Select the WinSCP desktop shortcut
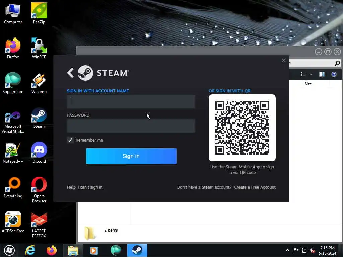 pyautogui.click(x=39, y=48)
